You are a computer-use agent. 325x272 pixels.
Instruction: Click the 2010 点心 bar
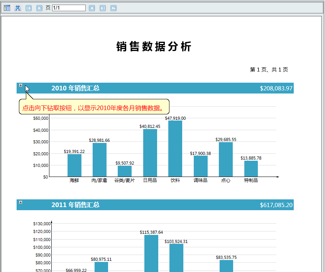226,159
